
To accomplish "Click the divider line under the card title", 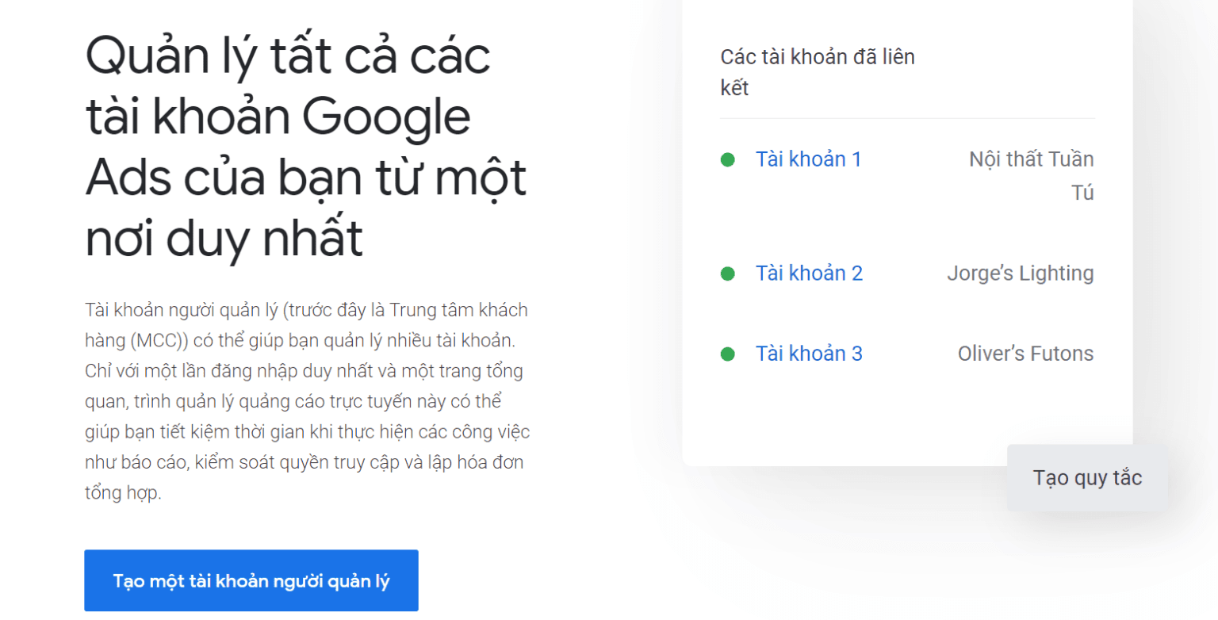I will 907,119.
